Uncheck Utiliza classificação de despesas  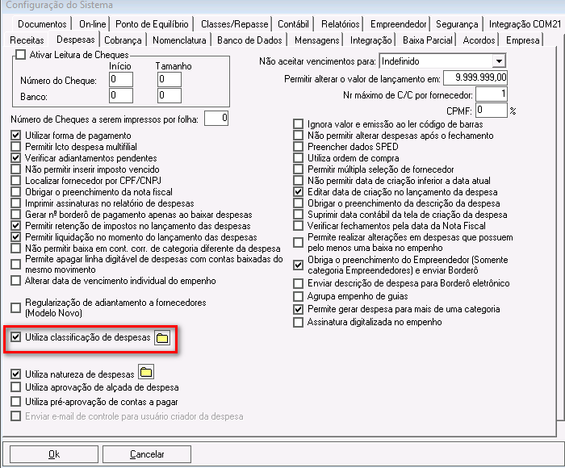click(16, 337)
